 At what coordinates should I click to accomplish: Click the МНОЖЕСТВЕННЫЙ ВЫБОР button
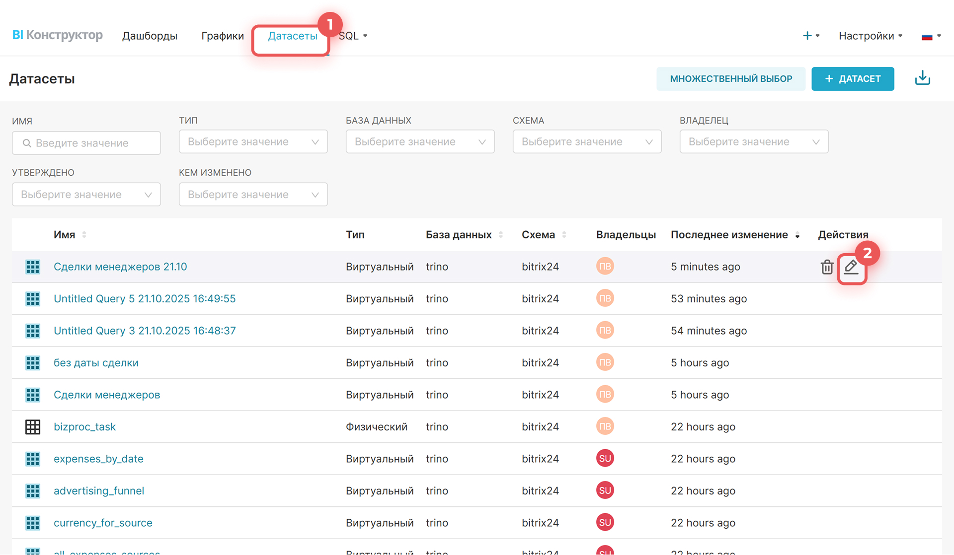point(730,79)
